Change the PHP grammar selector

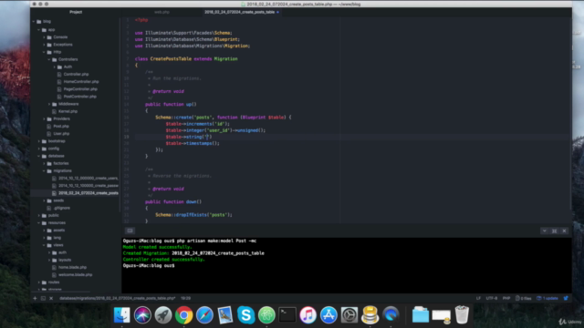click(506, 298)
